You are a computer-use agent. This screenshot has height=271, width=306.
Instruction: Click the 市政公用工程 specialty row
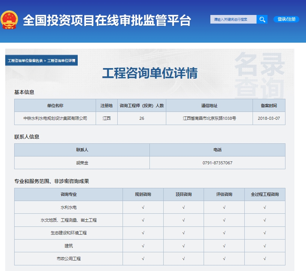click(150, 259)
